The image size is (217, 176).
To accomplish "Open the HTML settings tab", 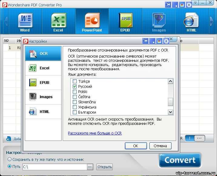I will click(x=43, y=112).
